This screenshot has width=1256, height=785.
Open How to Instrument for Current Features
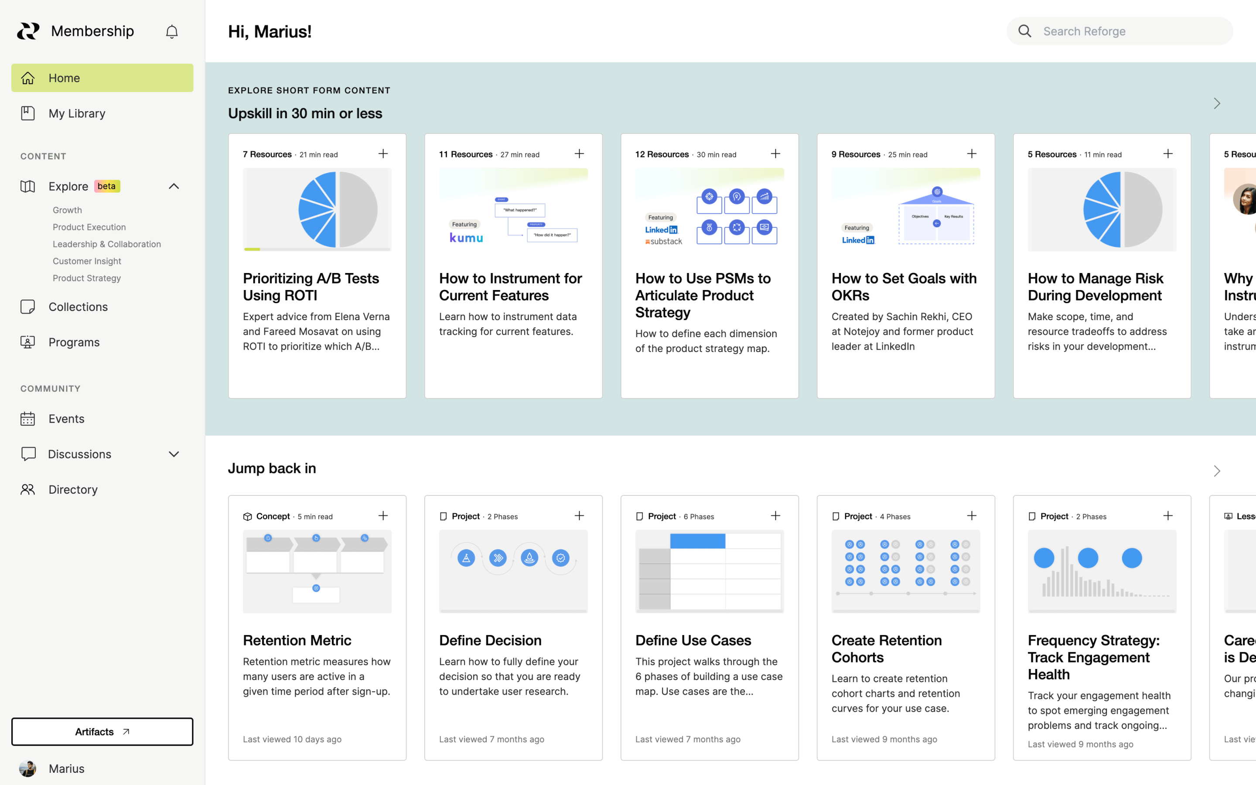pos(510,287)
